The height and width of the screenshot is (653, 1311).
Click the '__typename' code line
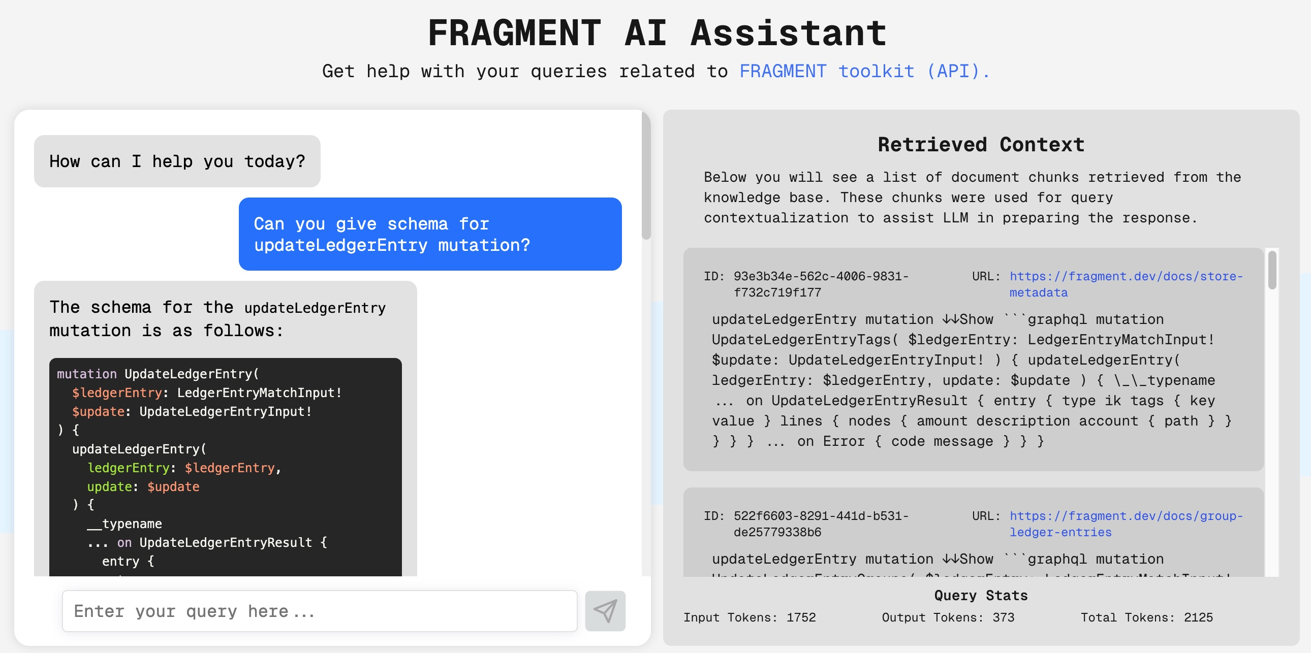click(x=124, y=524)
